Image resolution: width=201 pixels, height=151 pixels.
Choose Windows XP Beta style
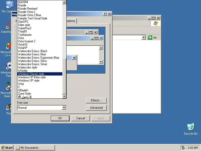click(x=40, y=77)
